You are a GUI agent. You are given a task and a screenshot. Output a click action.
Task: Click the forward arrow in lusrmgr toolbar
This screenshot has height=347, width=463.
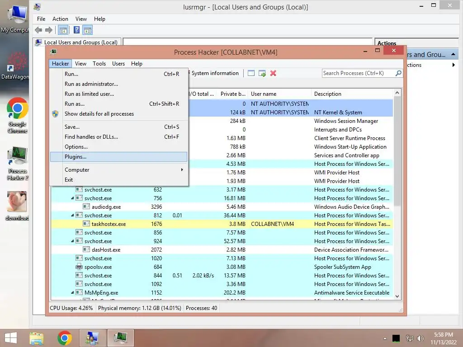point(49,30)
